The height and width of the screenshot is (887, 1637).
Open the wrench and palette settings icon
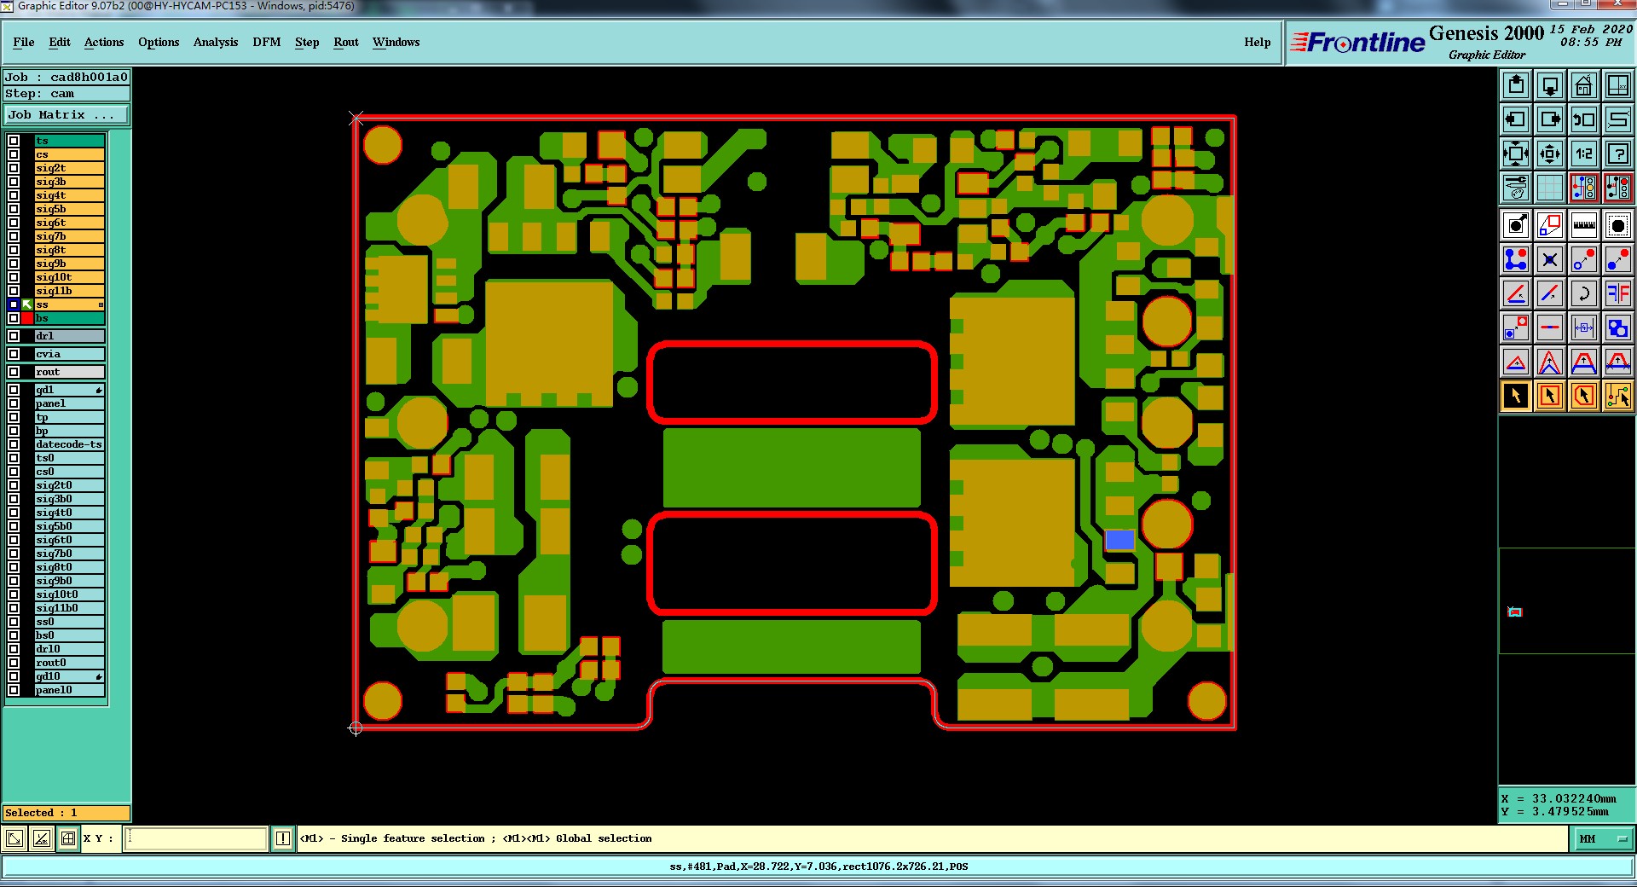tap(1516, 188)
